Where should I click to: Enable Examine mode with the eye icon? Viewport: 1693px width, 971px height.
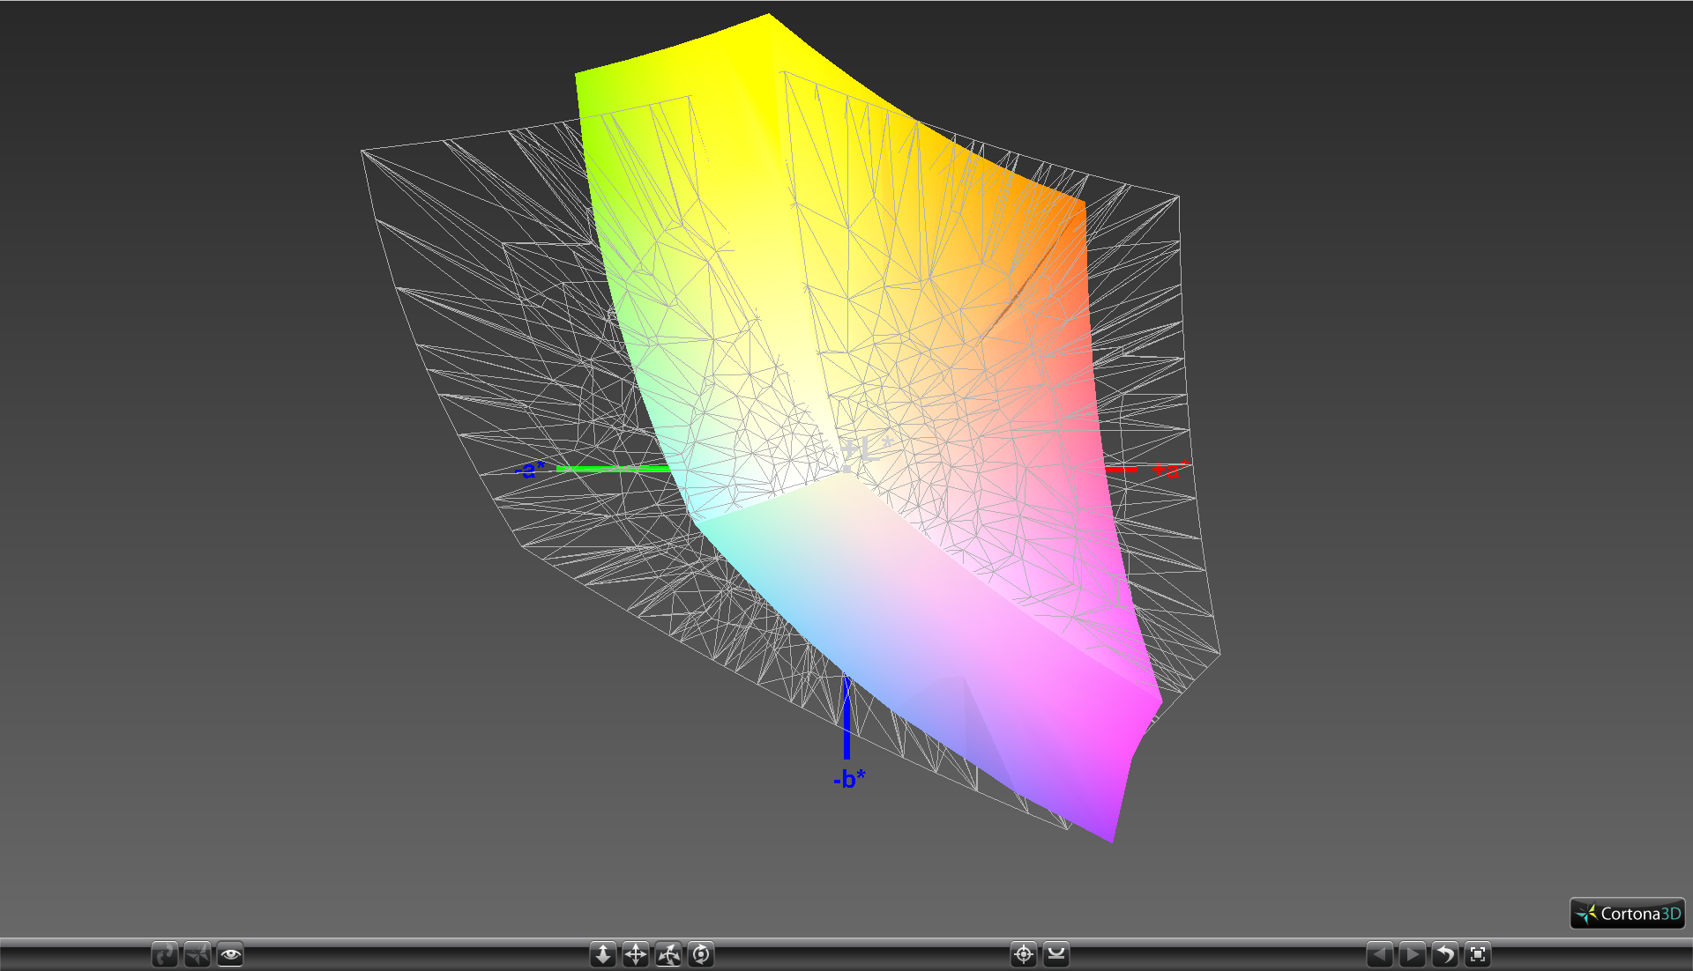(230, 954)
